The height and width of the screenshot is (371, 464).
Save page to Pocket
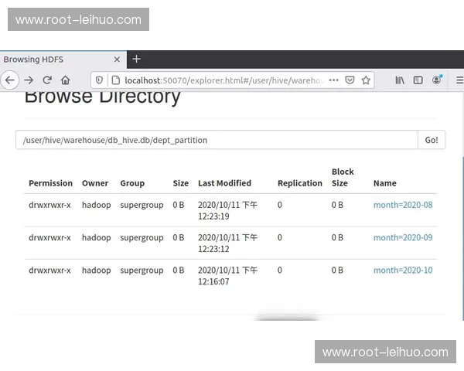[x=350, y=80]
